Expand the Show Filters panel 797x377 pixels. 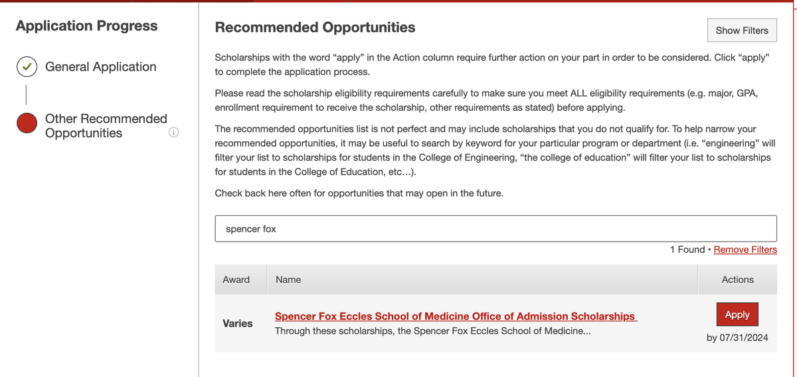pos(742,31)
